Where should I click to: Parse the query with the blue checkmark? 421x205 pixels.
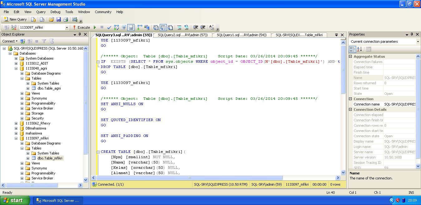click(109, 27)
